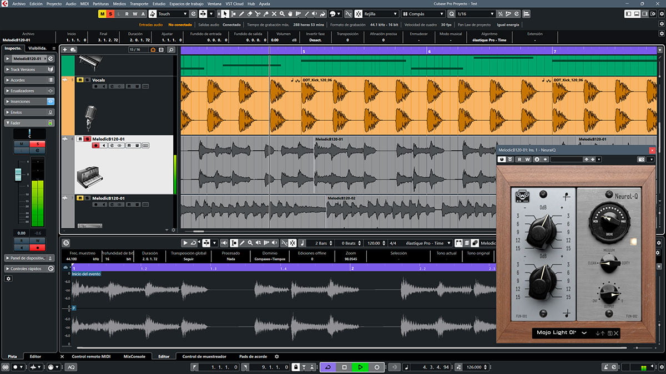This screenshot has width=666, height=374.
Task: Open toolbar settings gear at top right
Action: coord(660,14)
